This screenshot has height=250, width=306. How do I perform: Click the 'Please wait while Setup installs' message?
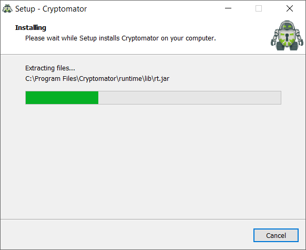(x=73, y=38)
